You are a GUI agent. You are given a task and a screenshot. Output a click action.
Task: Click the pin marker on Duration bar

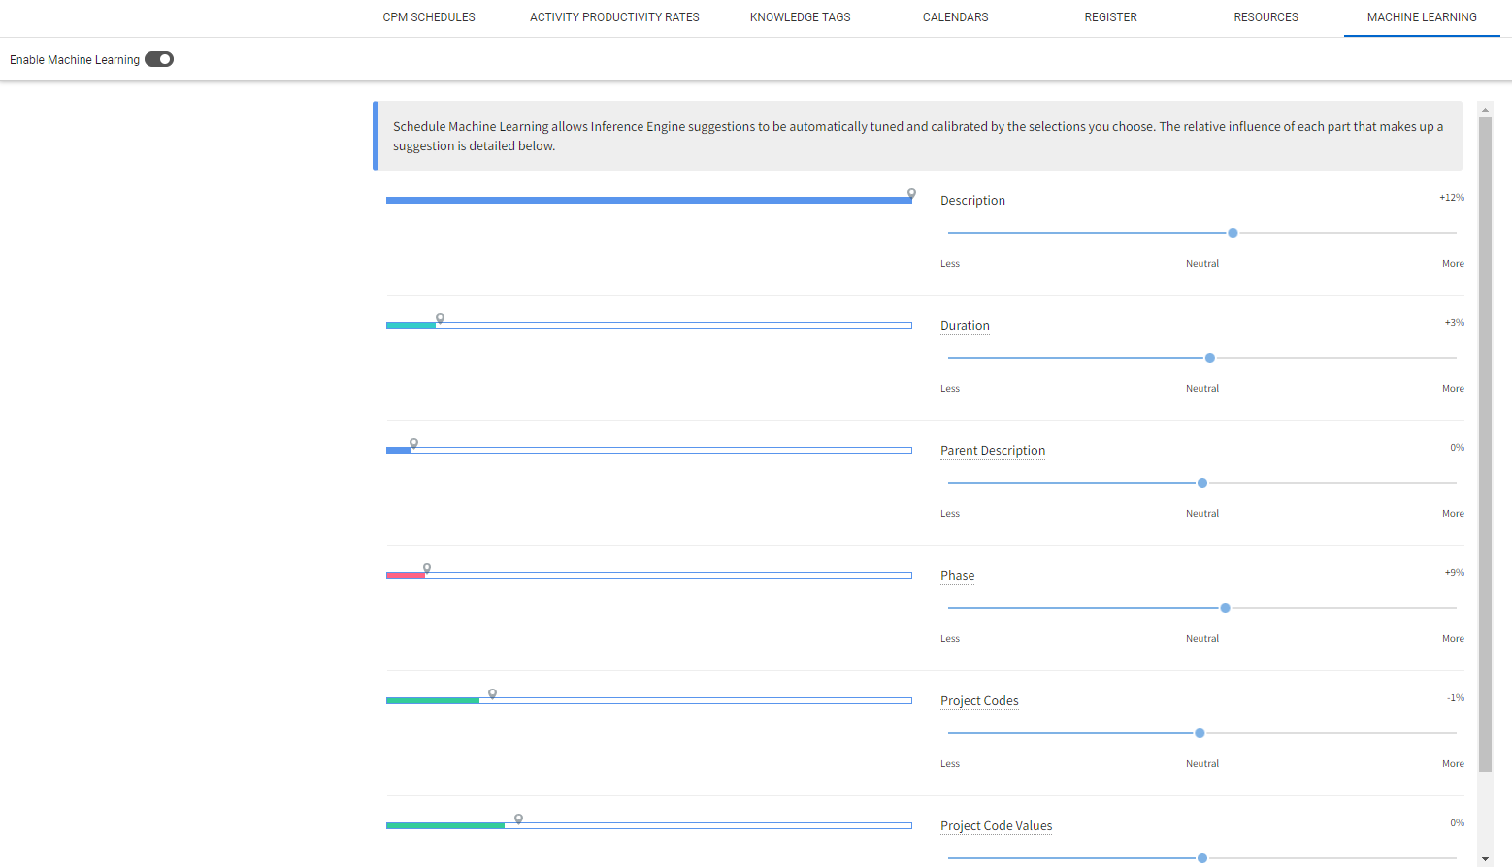(x=440, y=318)
